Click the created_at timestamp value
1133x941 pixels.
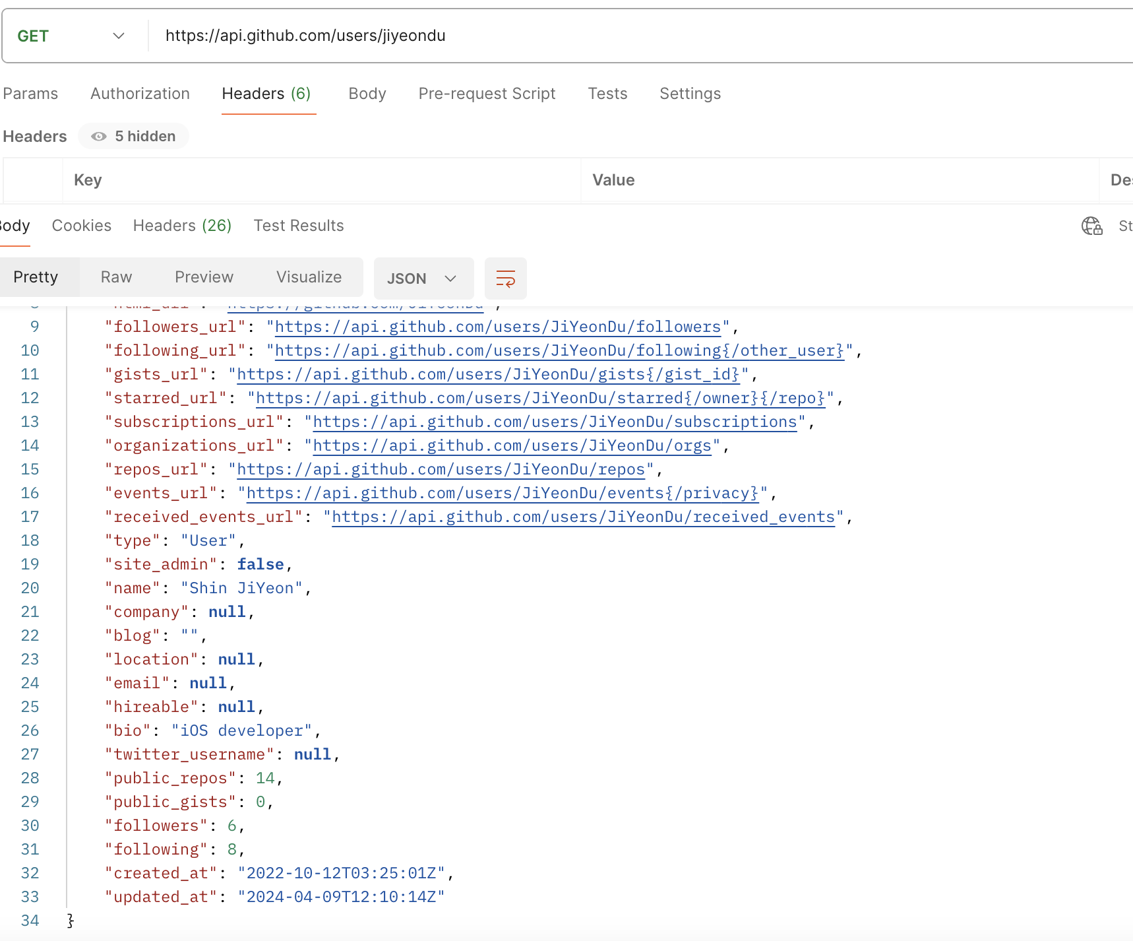pos(341,873)
